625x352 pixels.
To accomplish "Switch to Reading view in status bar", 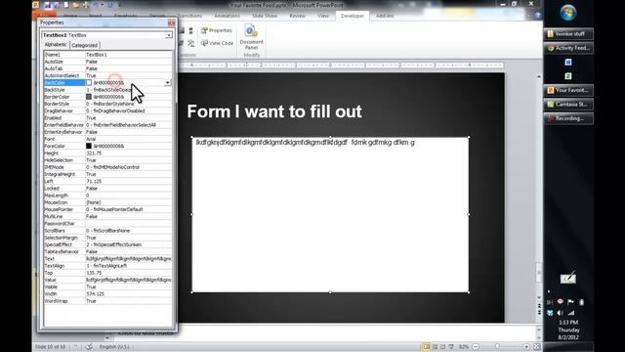I will point(442,347).
